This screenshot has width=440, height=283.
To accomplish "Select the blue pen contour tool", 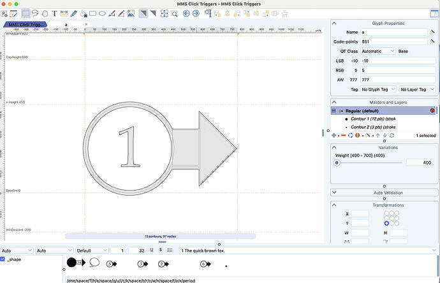I will pyautogui.click(x=73, y=13).
